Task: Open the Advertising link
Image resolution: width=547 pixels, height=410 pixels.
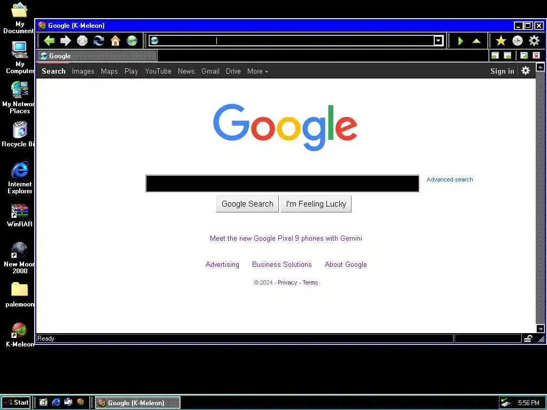Action: click(x=222, y=264)
